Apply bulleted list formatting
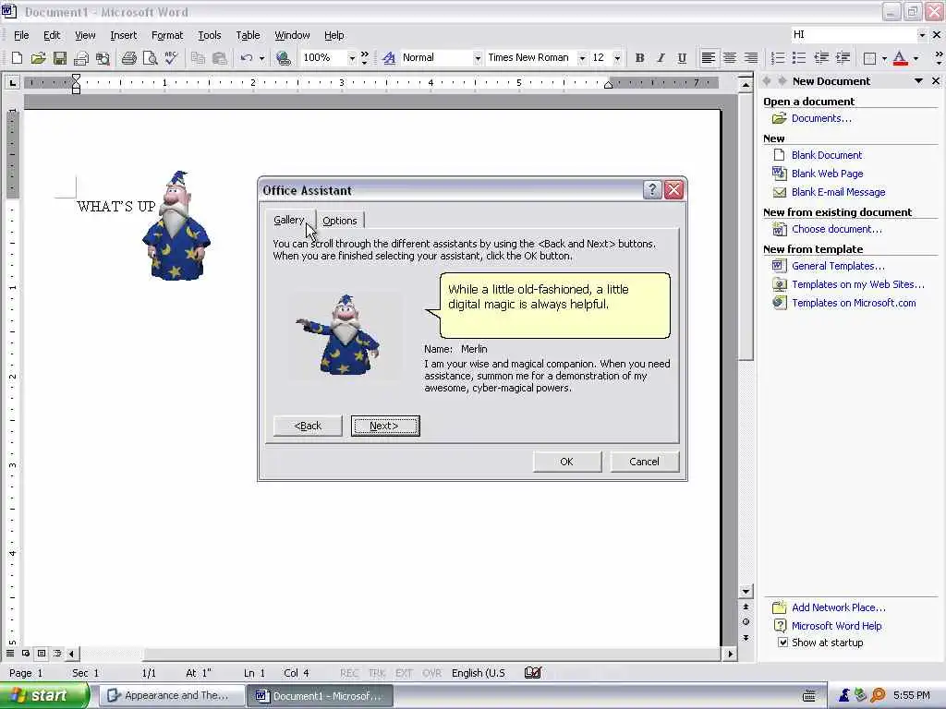 [799, 58]
